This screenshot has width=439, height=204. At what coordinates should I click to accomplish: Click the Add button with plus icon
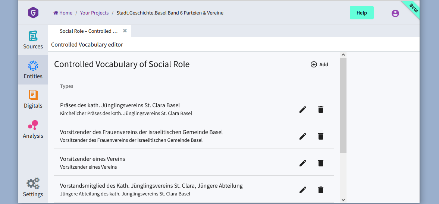pos(319,64)
